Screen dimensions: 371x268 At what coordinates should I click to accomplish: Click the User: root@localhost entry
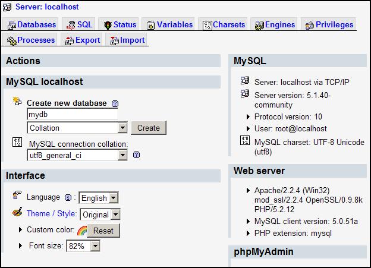point(291,129)
